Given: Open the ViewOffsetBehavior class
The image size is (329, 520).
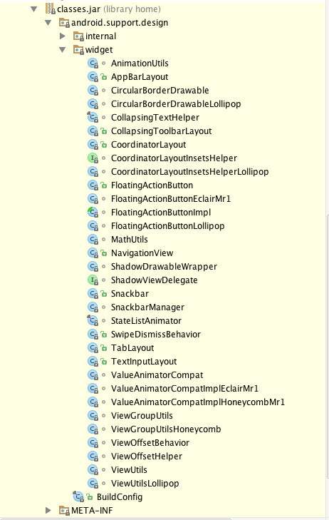Looking at the screenshot, I should pyautogui.click(x=150, y=443).
